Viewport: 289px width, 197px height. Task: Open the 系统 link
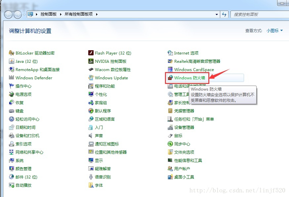point(20,161)
